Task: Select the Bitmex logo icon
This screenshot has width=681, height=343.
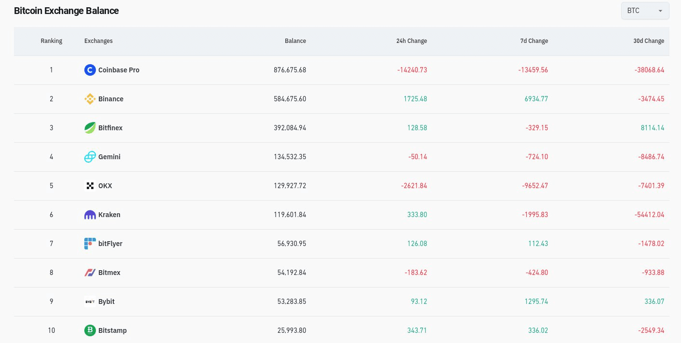Action: [x=90, y=273]
